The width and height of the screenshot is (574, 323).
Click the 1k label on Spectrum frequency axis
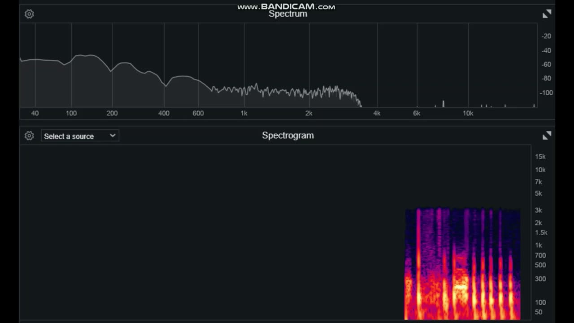pos(244,113)
